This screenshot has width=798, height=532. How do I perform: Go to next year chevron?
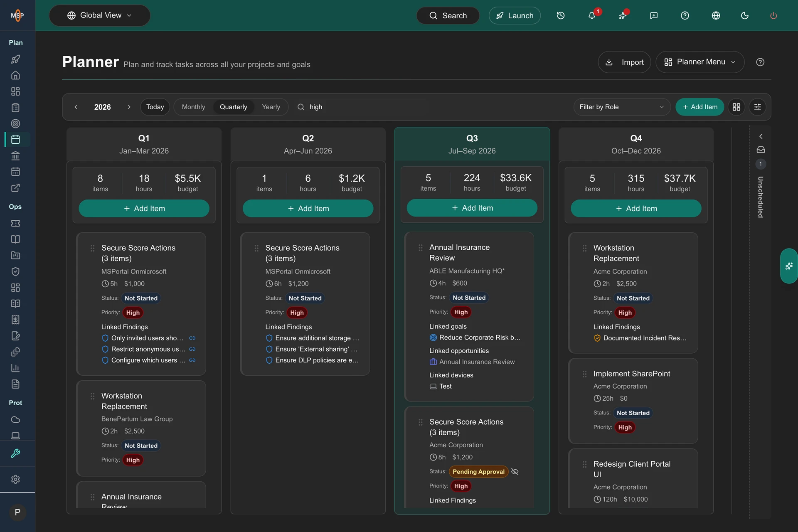[x=129, y=107]
